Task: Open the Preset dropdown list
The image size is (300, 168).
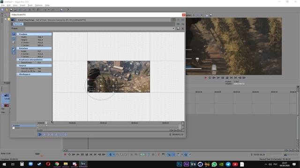Action: coord(173,28)
